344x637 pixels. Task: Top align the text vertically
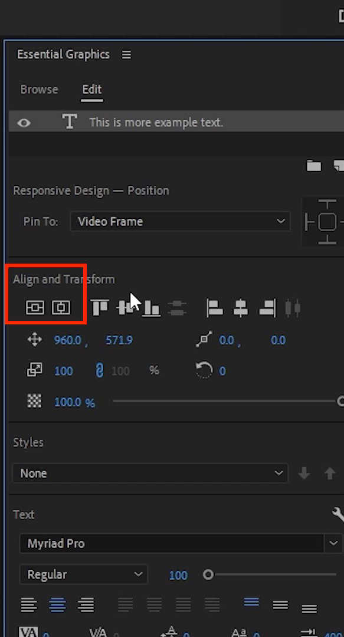(252, 602)
